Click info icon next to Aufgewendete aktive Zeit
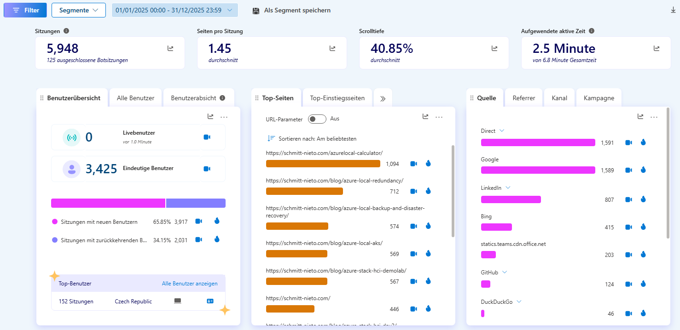The width and height of the screenshot is (680, 330). (x=592, y=31)
